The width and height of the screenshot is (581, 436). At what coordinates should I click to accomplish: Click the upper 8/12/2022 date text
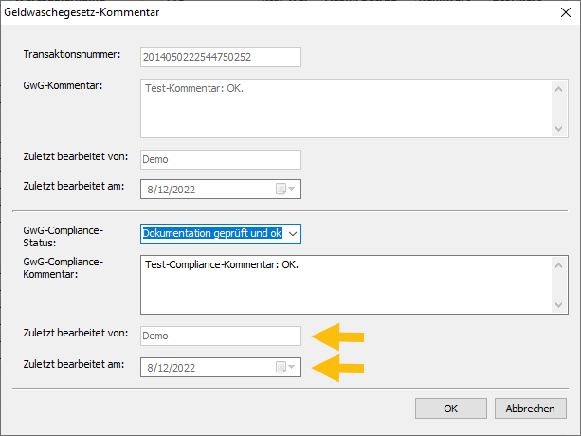point(172,189)
